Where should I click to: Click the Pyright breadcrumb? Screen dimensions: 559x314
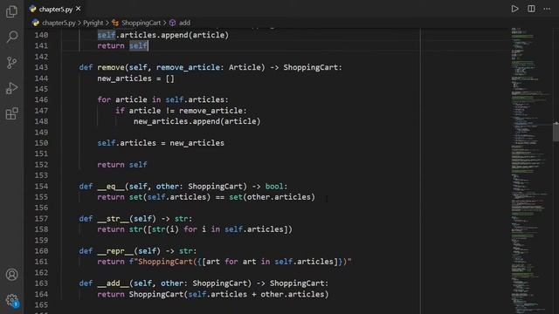tap(93, 23)
